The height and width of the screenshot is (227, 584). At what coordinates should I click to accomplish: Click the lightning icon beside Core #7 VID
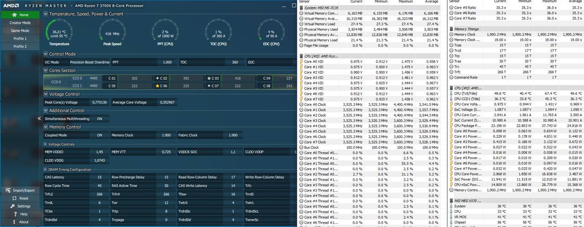302,99
